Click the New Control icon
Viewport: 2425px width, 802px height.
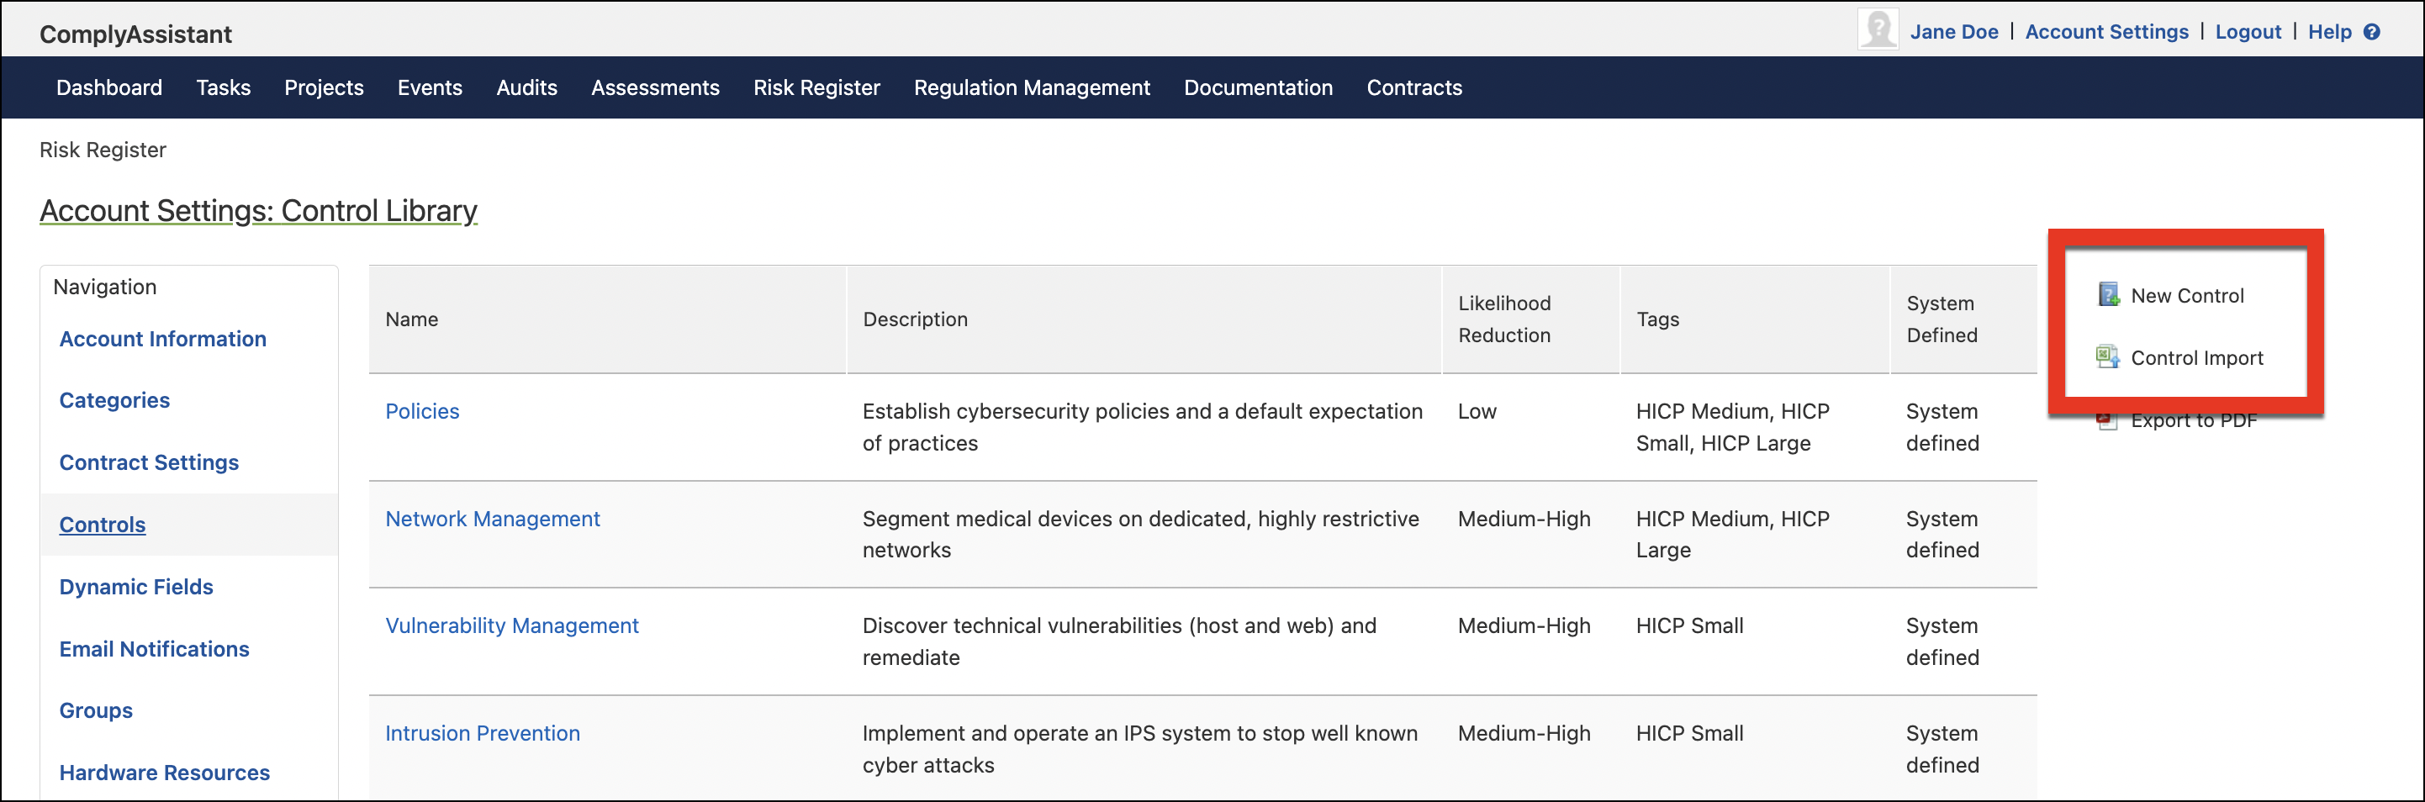pos(2109,294)
